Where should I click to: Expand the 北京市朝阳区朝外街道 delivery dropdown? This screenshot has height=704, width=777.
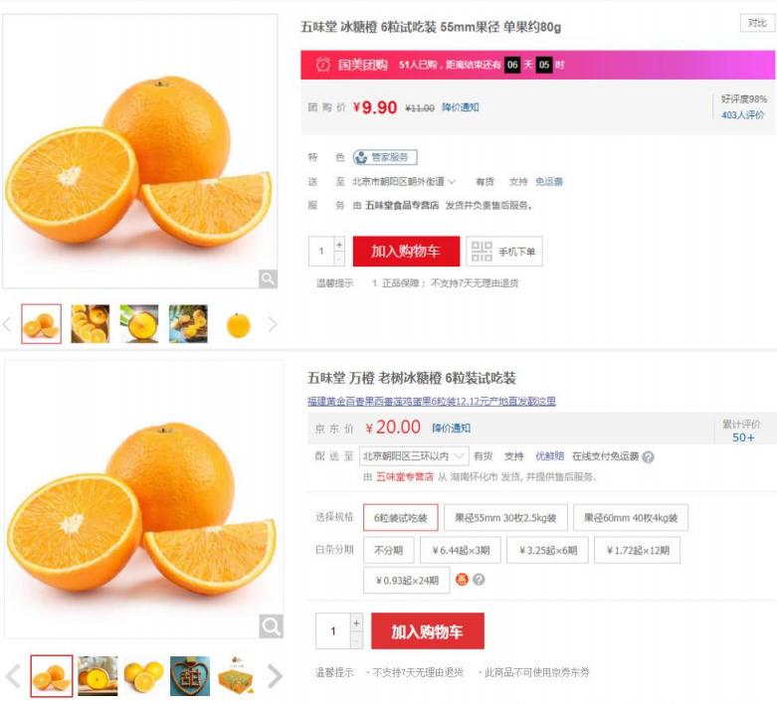403,182
